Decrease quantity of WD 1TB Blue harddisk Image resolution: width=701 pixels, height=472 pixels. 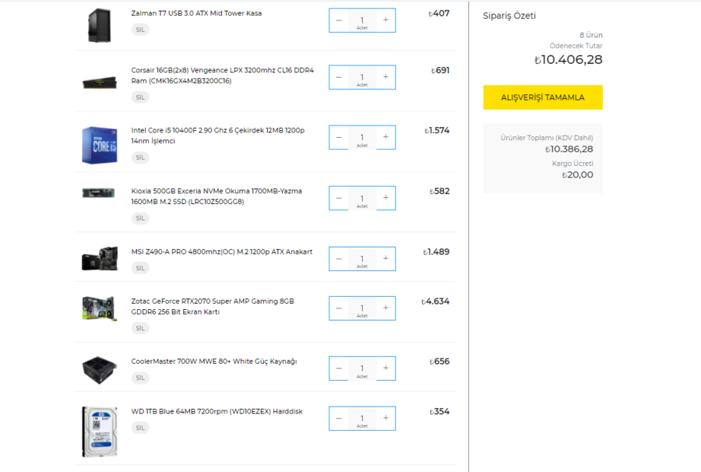[x=339, y=418]
